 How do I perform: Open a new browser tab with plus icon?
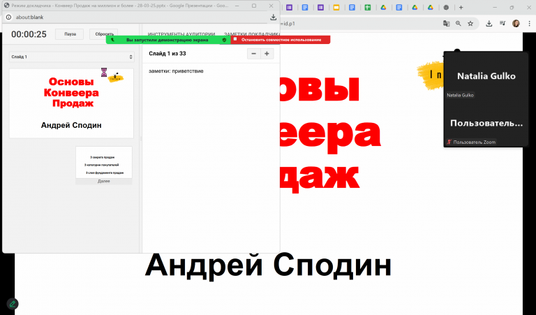461,8
